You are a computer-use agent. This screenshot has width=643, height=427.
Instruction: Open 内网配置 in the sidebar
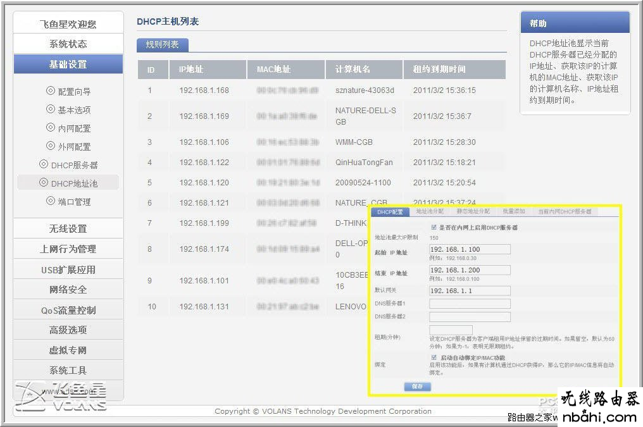tap(74, 128)
